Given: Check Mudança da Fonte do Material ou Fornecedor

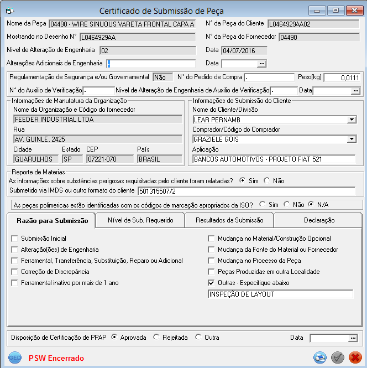Looking at the screenshot, I should [211, 250].
